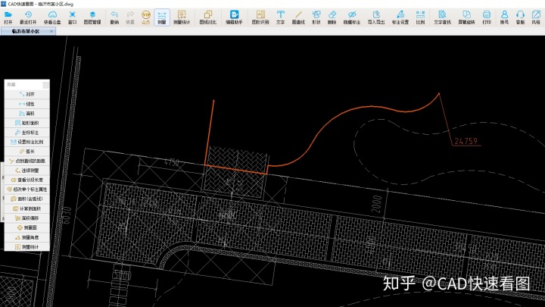Click the orange 24759 measurement label
This screenshot has height=307, width=545.
point(466,141)
